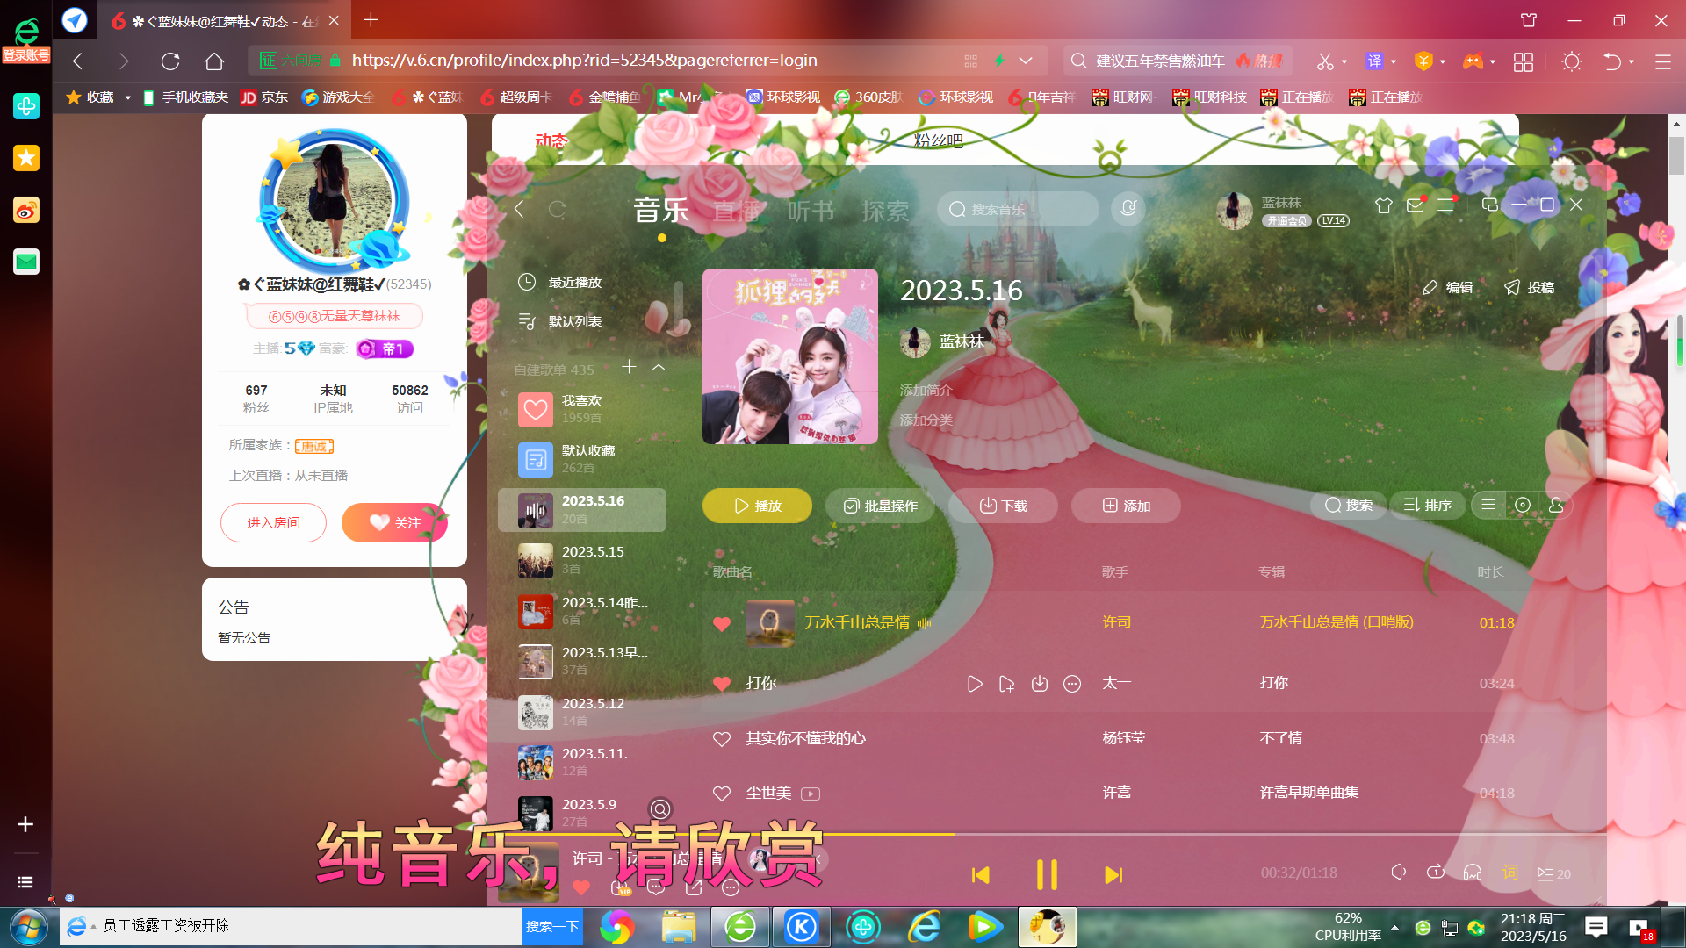1686x948 pixels.
Task: Toggle the single-loop play mode icon
Action: (x=1436, y=872)
